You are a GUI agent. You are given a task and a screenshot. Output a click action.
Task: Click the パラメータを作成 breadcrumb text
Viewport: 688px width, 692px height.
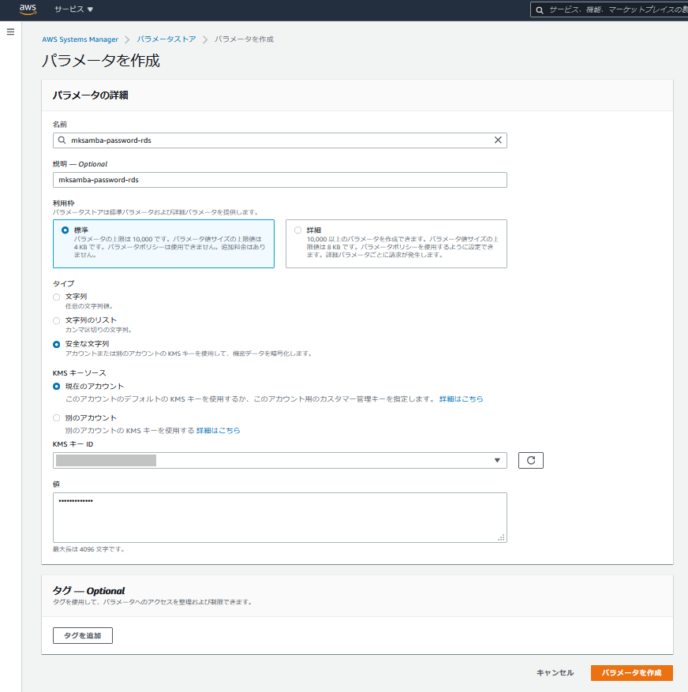point(244,39)
